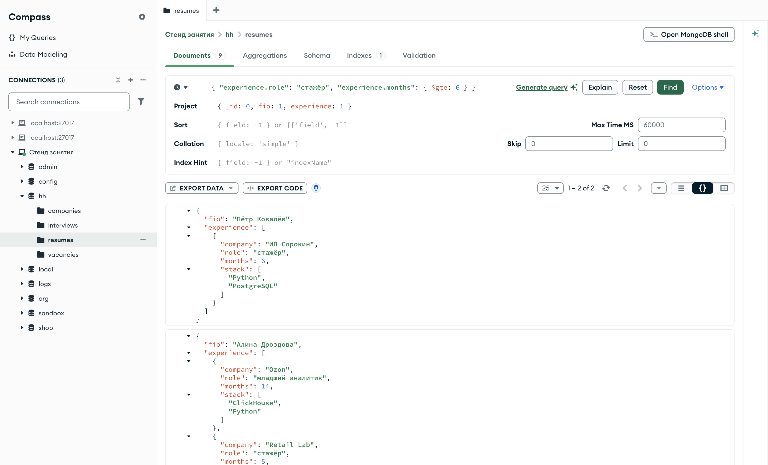Switch to Validation tab
The width and height of the screenshot is (768, 465).
[419, 55]
